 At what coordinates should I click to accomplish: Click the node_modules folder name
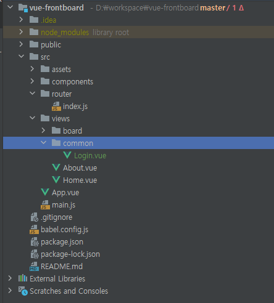[65, 33]
